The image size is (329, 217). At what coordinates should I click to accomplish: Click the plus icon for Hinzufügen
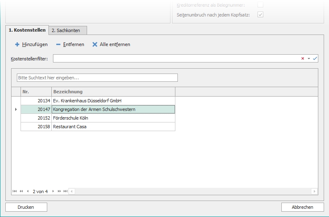pos(17,44)
